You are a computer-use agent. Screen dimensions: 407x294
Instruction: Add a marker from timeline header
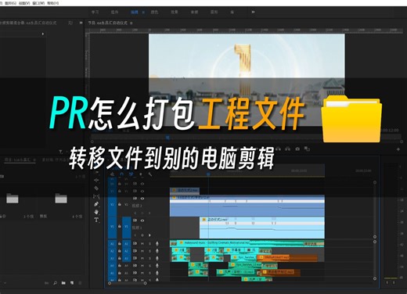[x=141, y=174]
